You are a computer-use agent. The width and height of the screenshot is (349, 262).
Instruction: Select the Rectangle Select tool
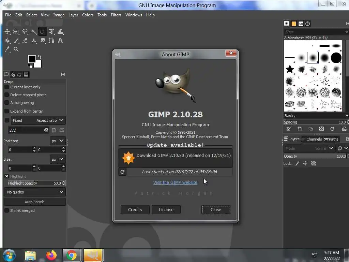point(16,32)
